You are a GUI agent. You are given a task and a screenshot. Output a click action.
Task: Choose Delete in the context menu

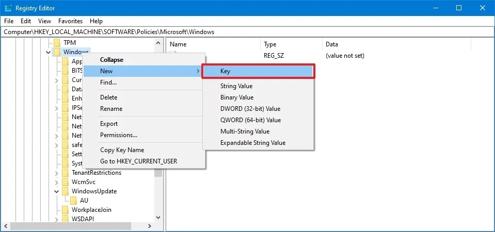(x=145, y=97)
